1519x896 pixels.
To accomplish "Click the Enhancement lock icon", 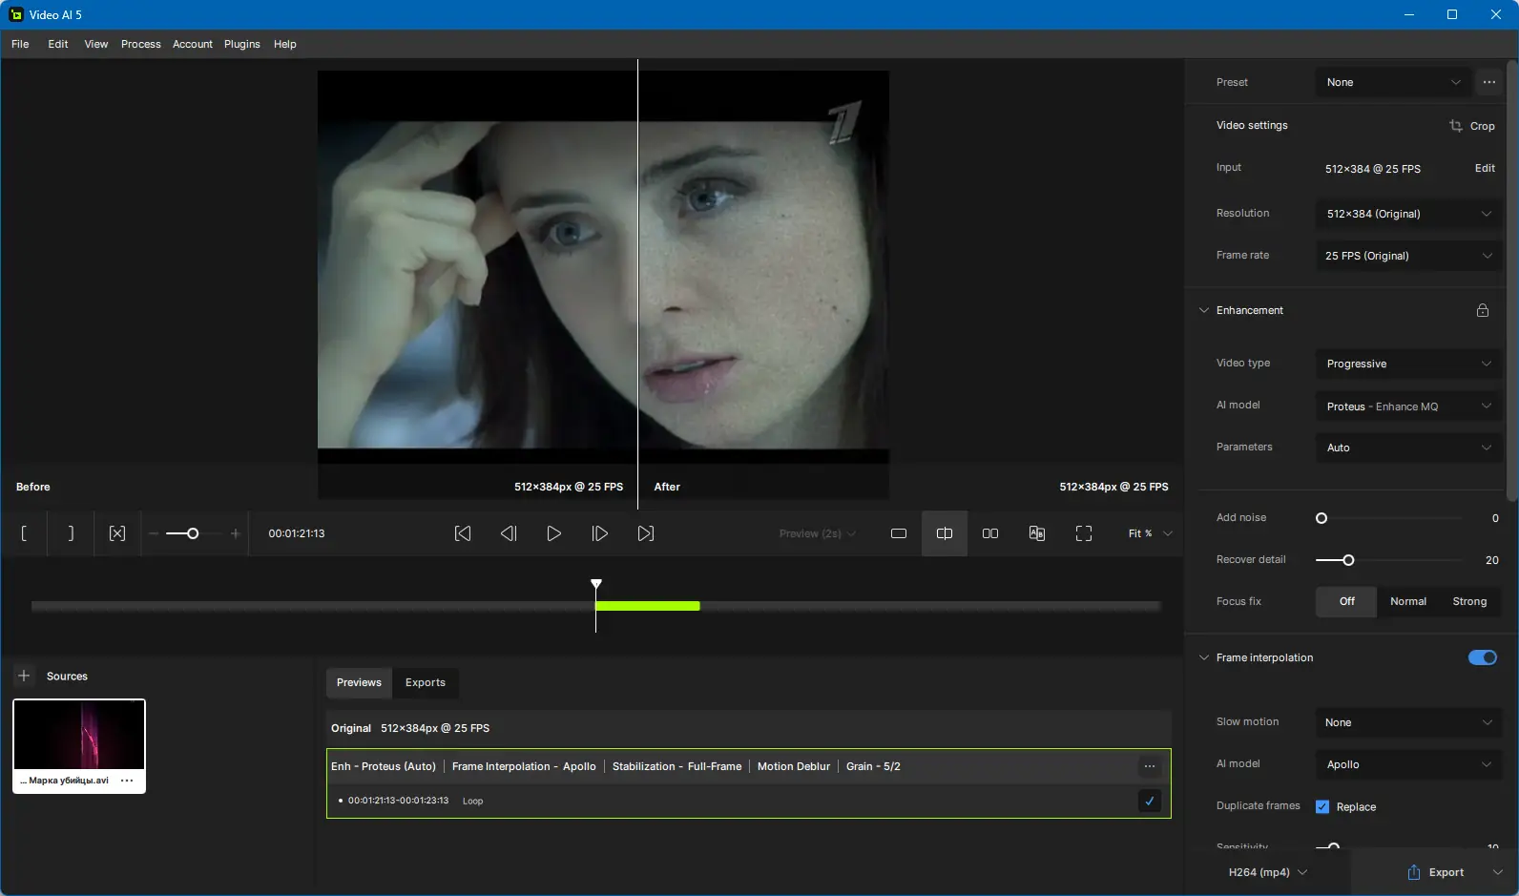I will click(x=1482, y=310).
